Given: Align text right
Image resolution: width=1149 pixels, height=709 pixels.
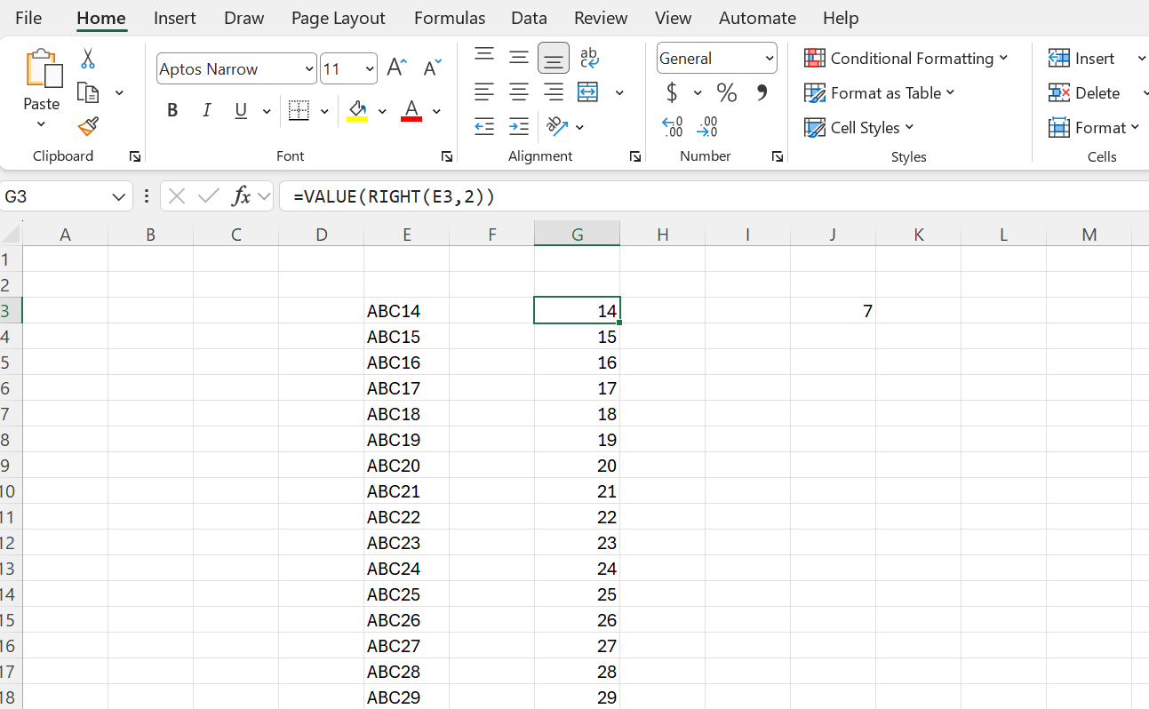Looking at the screenshot, I should [x=554, y=92].
